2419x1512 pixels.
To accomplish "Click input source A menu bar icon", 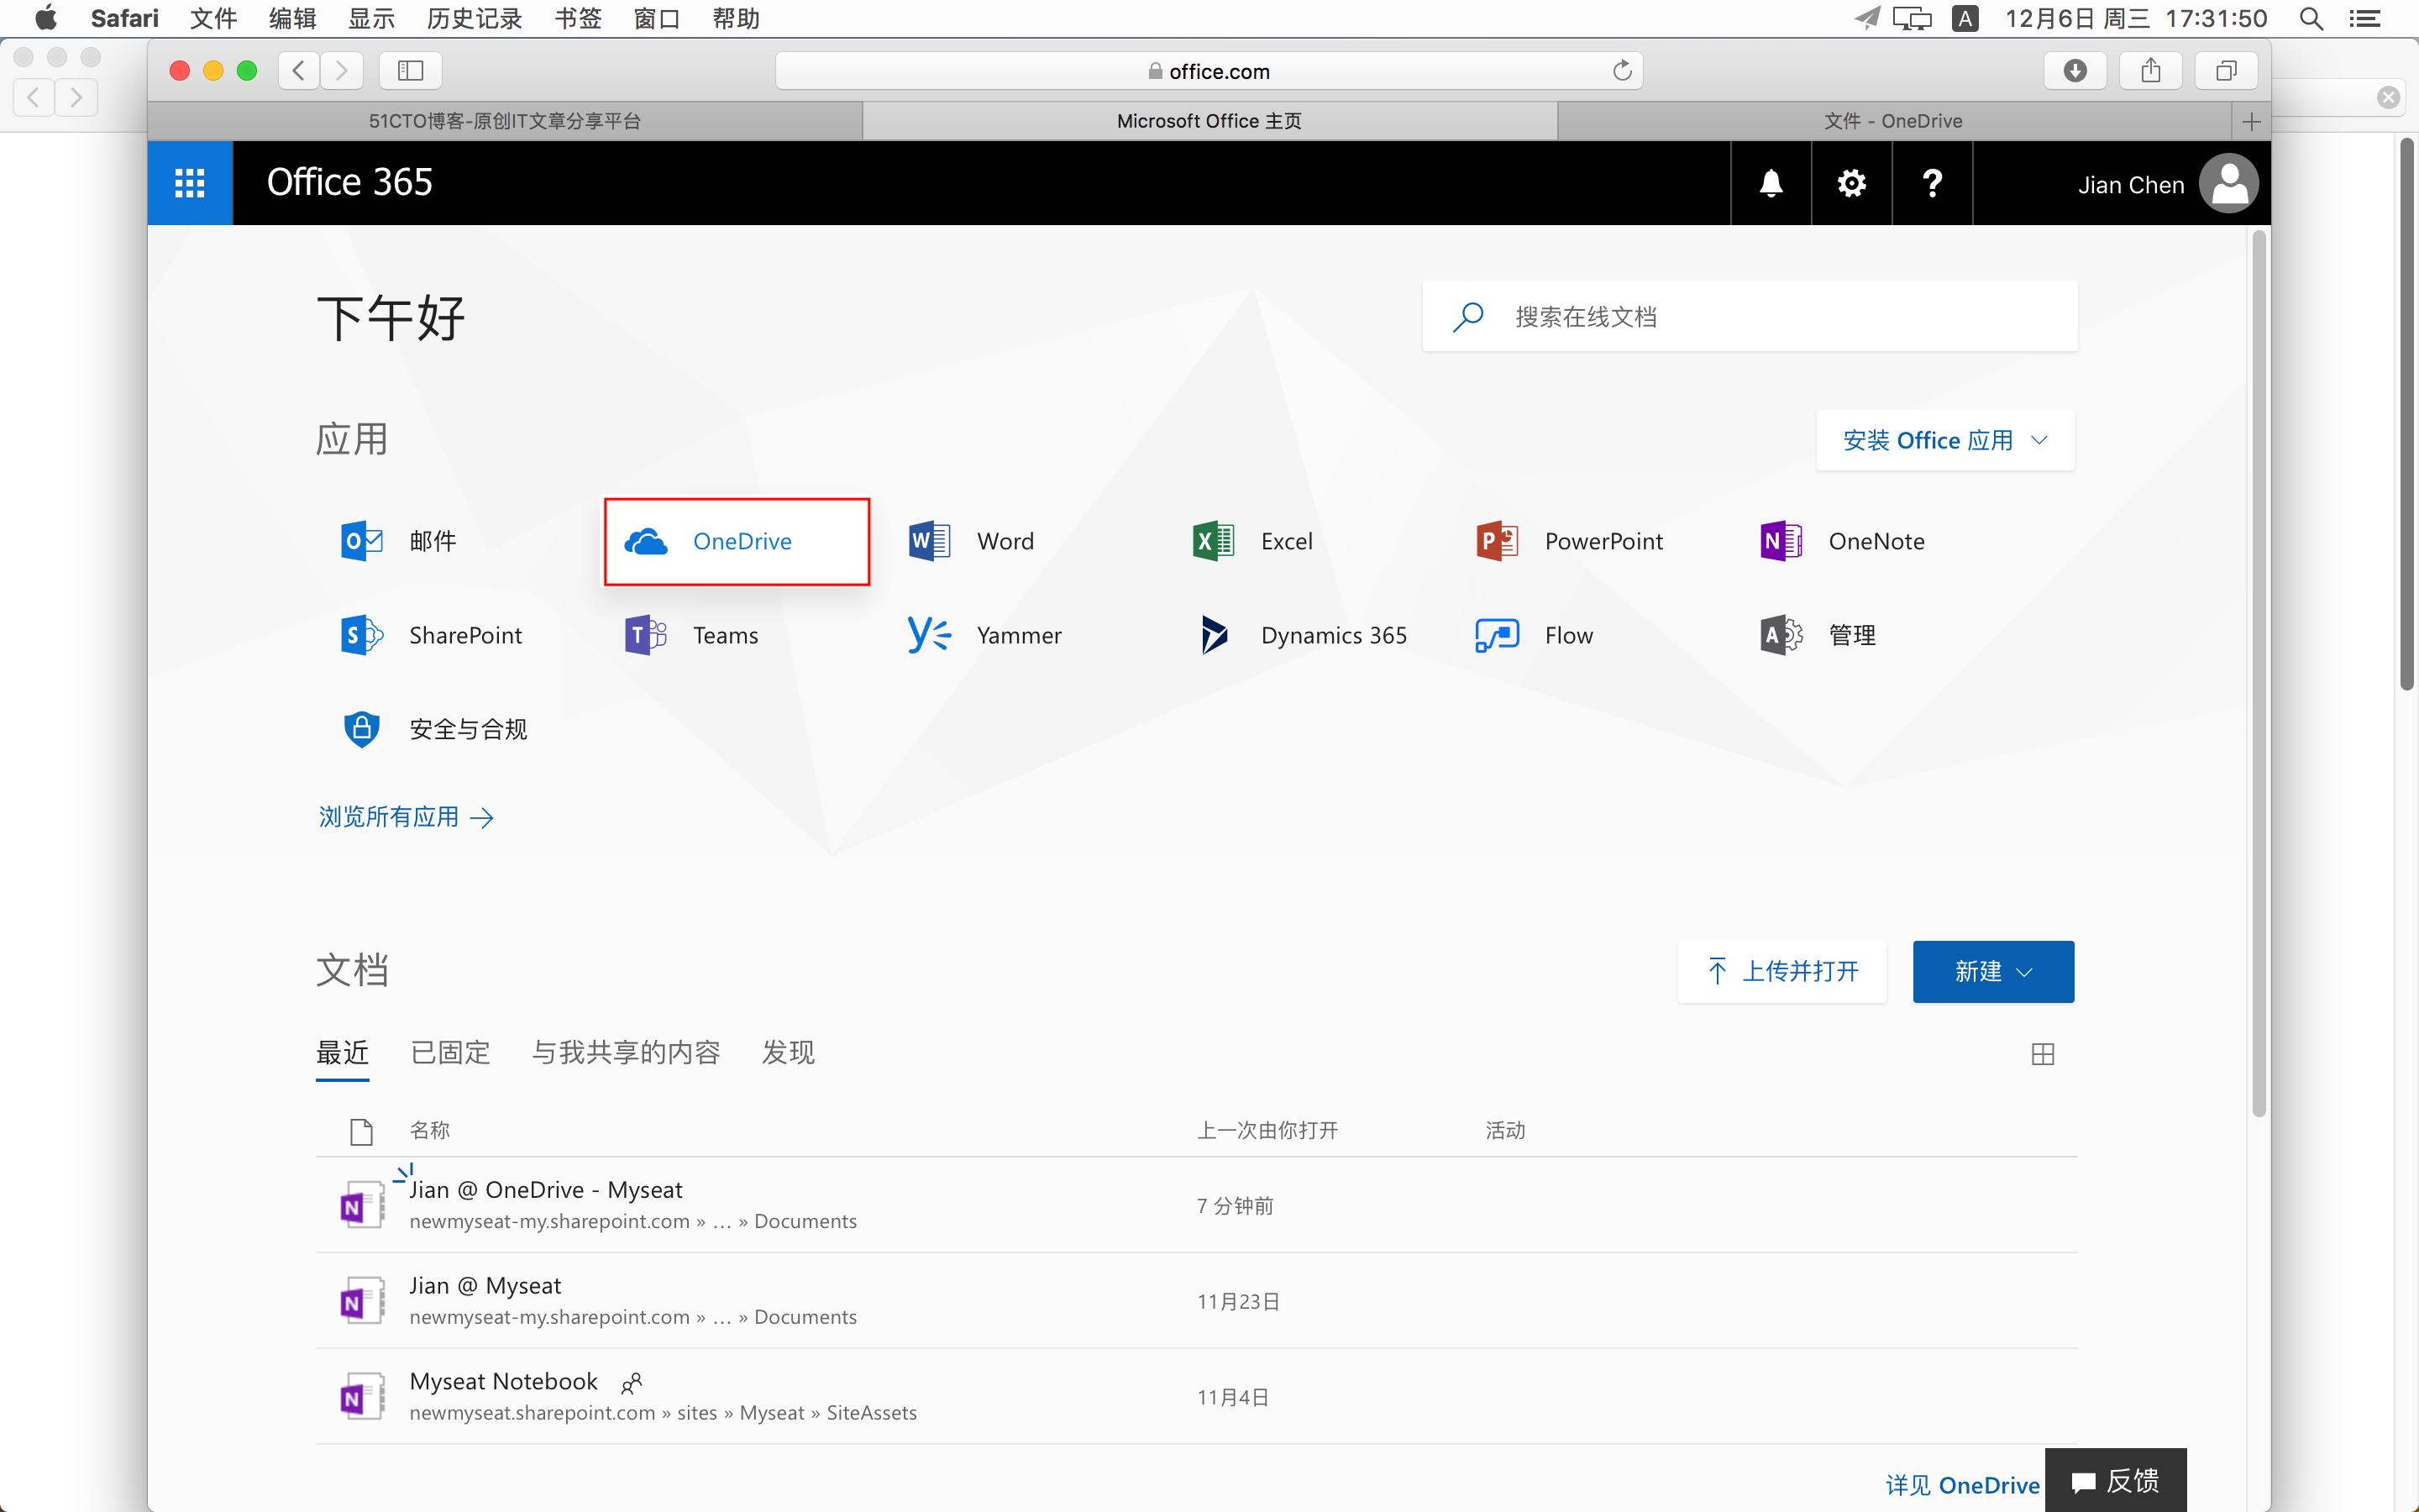I will (1965, 18).
